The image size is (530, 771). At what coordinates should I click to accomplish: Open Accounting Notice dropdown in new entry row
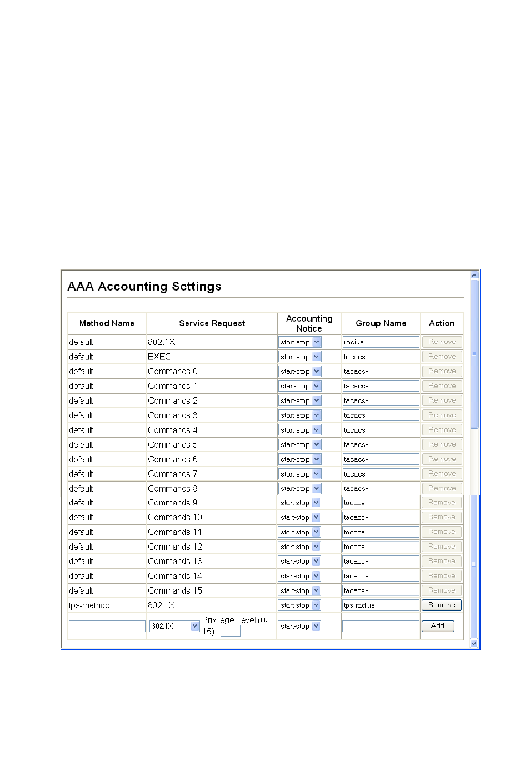tap(300, 626)
